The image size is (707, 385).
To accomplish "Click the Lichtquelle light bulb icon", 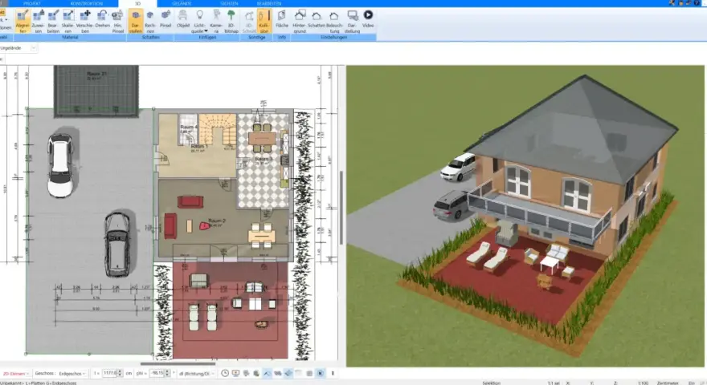I will point(199,15).
